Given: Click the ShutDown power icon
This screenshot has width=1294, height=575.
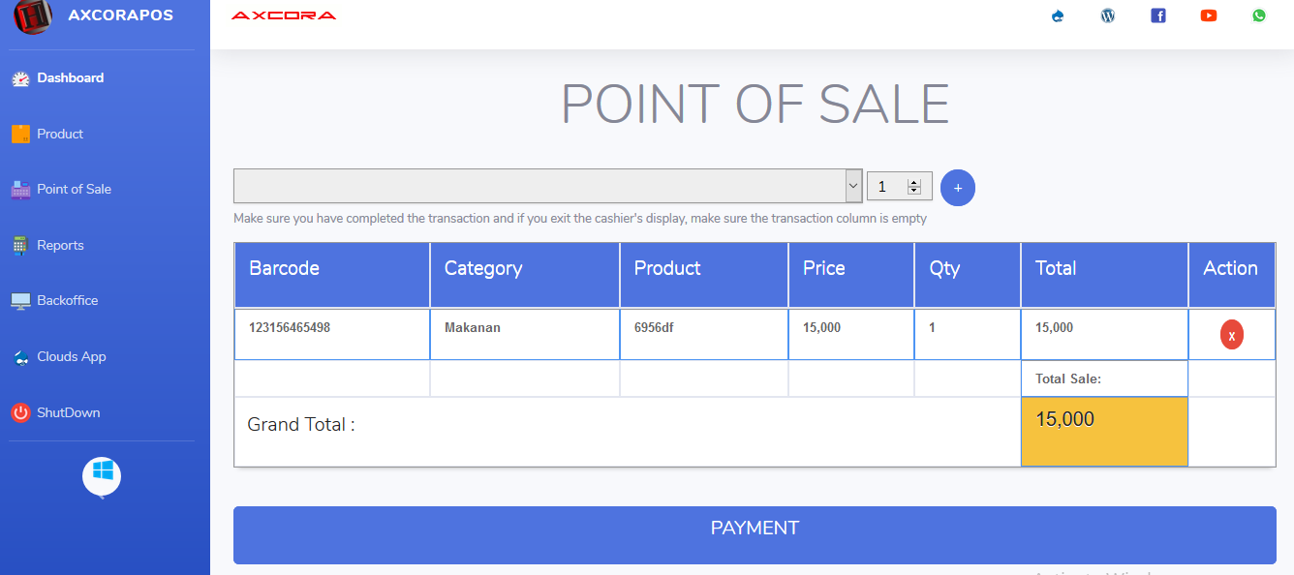Looking at the screenshot, I should [21, 412].
